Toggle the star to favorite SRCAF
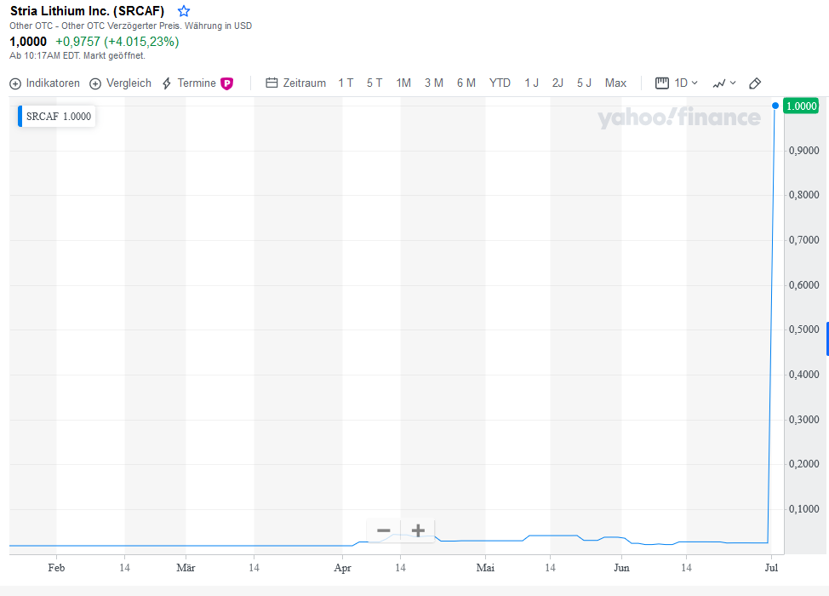Screen dimensions: 829x596 point(183,11)
